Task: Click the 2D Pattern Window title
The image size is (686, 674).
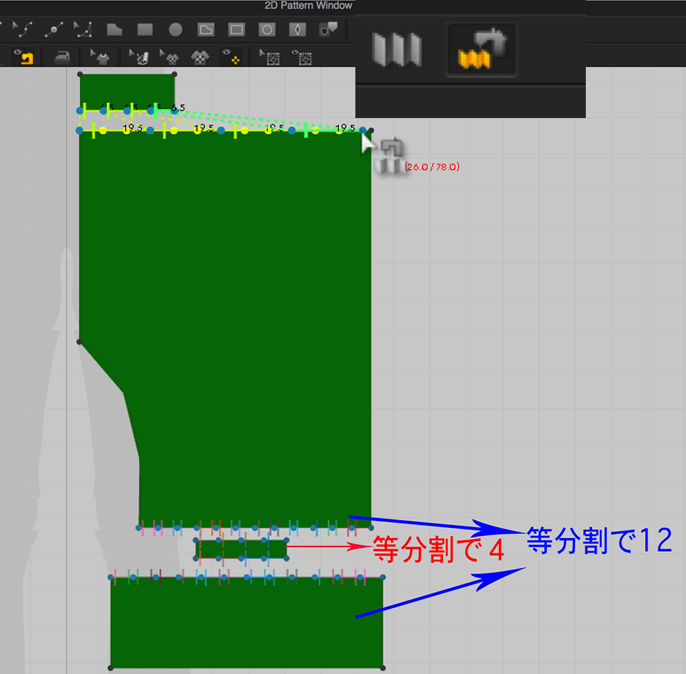Action: [308, 5]
